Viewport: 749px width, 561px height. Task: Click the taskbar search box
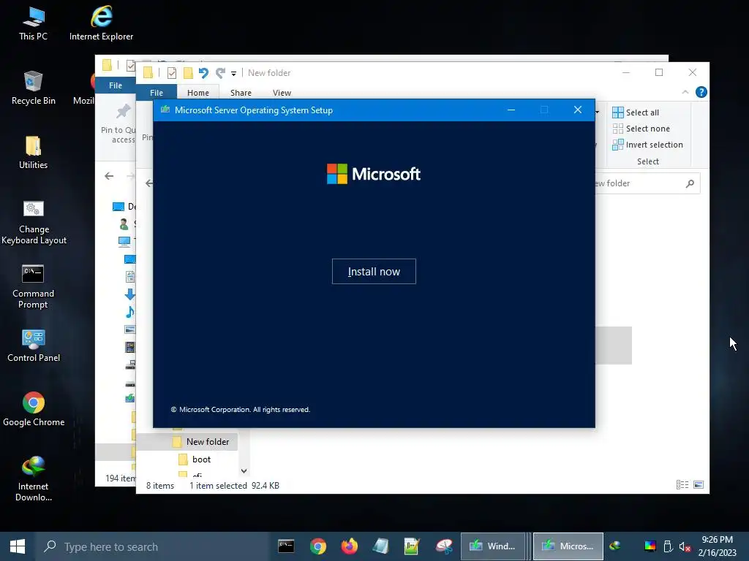point(153,546)
